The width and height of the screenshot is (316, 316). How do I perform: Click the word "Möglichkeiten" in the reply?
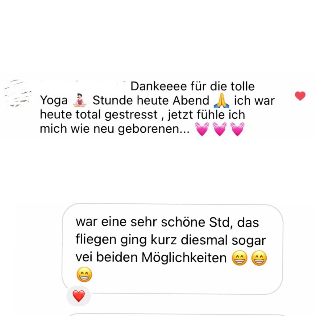[x=184, y=258]
